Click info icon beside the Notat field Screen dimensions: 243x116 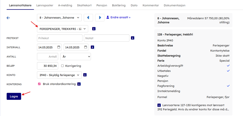point(133,38)
